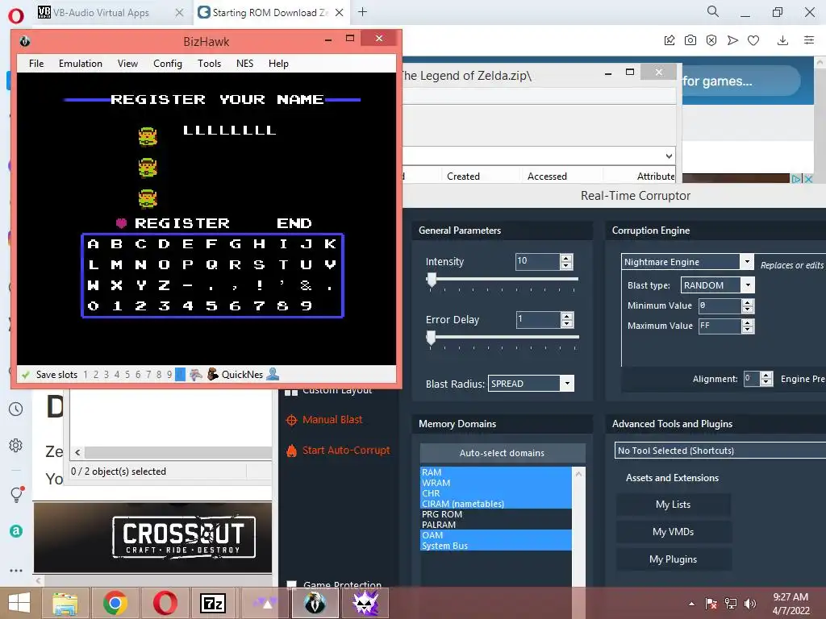
Task: Open 7-Zip from the taskbar
Action: (213, 603)
